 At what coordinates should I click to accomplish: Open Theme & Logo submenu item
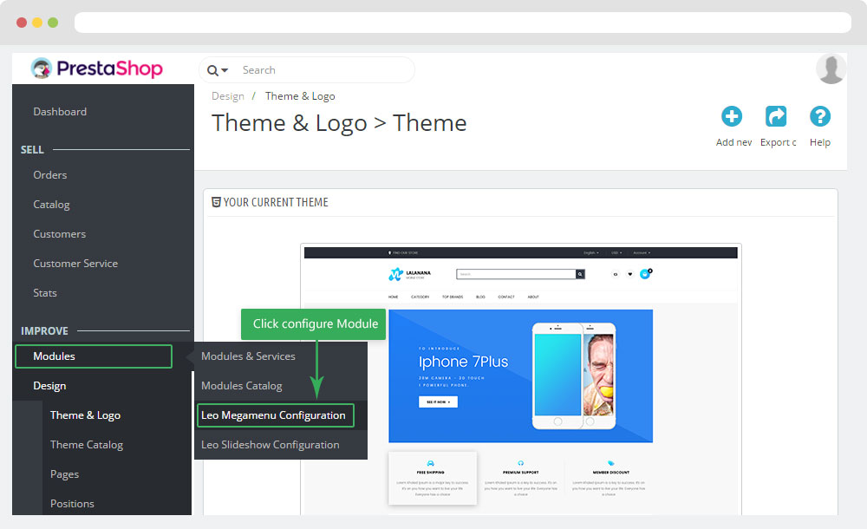click(85, 415)
